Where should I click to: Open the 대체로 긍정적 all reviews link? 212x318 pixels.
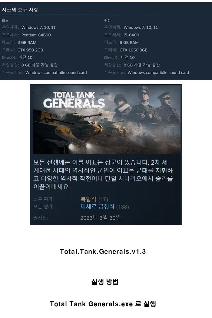click(98, 207)
